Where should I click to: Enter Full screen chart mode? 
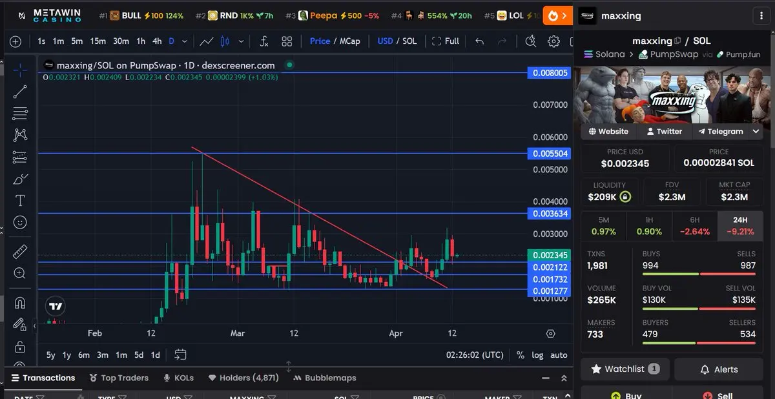coord(446,41)
